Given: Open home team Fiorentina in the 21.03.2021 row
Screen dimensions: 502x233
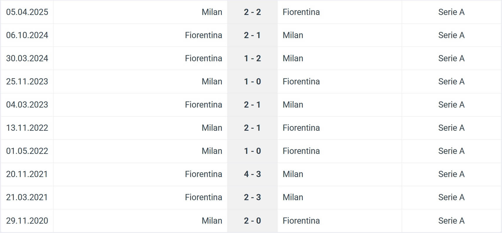Looking at the screenshot, I should click(203, 197).
